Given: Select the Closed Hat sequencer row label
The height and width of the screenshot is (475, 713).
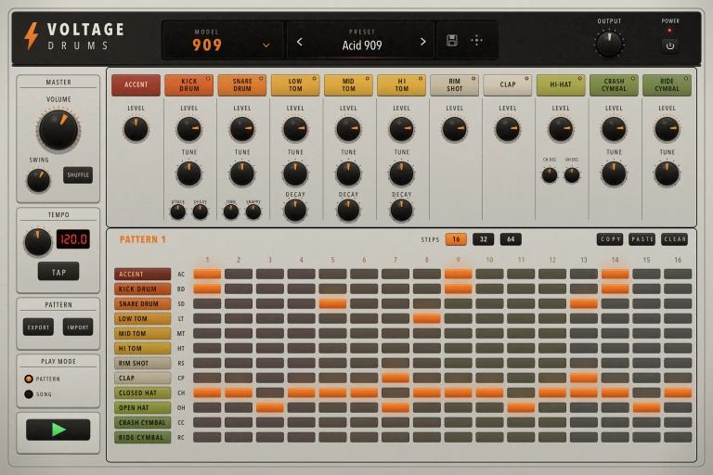Looking at the screenshot, I should pyautogui.click(x=142, y=392).
